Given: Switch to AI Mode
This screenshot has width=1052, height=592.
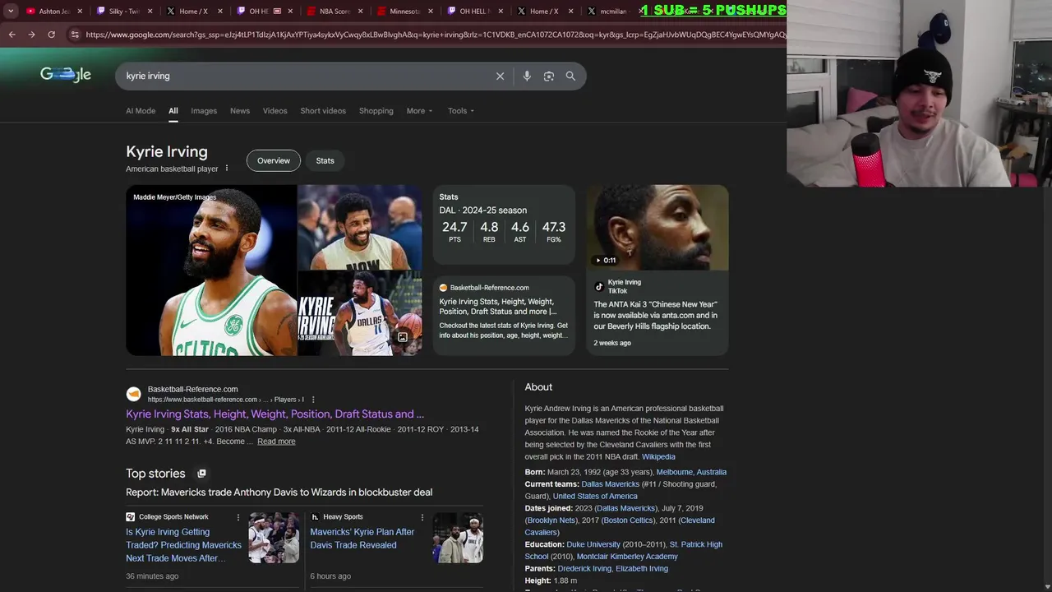Looking at the screenshot, I should point(141,111).
